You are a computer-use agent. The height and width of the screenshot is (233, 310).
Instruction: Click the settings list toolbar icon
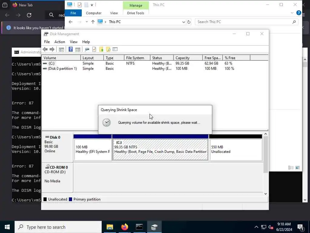tap(115, 49)
